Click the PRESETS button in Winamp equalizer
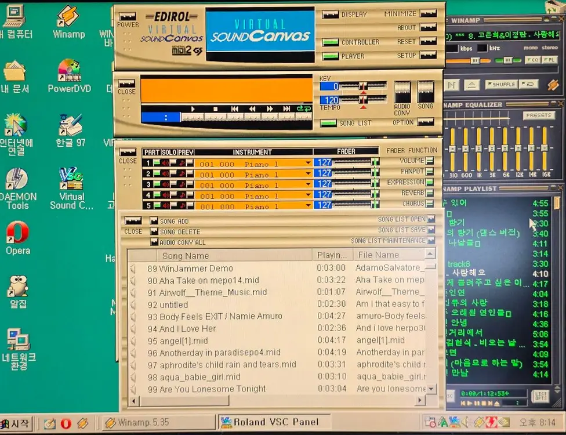The height and width of the screenshot is (435, 566). point(539,115)
